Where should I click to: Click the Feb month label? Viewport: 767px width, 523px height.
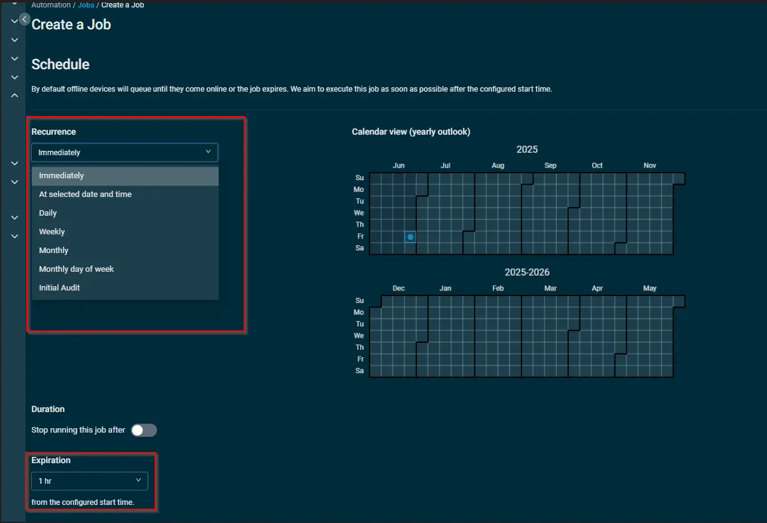[x=498, y=289]
